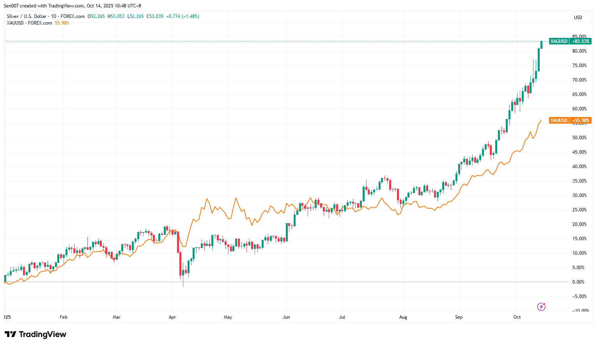Click the green XAGUSD price scale label
597x346 pixels.
point(558,41)
